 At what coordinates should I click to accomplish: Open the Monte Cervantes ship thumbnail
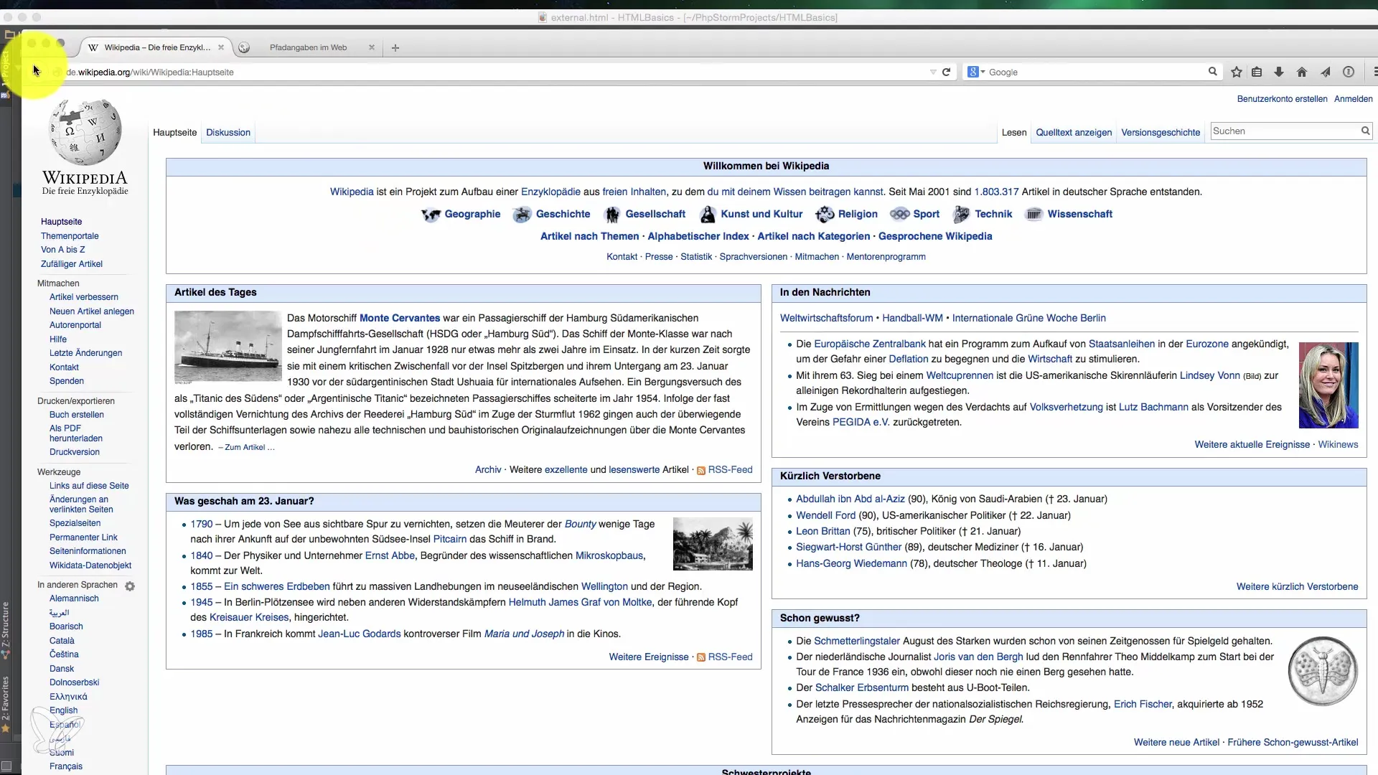coord(228,347)
